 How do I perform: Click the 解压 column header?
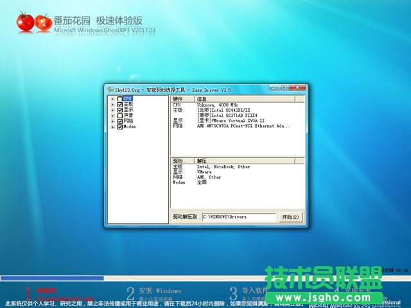coord(245,161)
